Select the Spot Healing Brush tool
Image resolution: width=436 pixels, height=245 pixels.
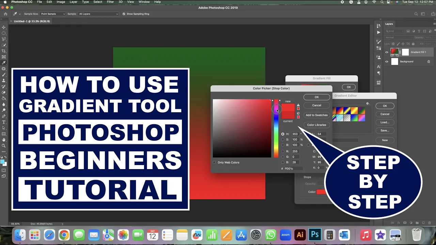(x=4, y=69)
